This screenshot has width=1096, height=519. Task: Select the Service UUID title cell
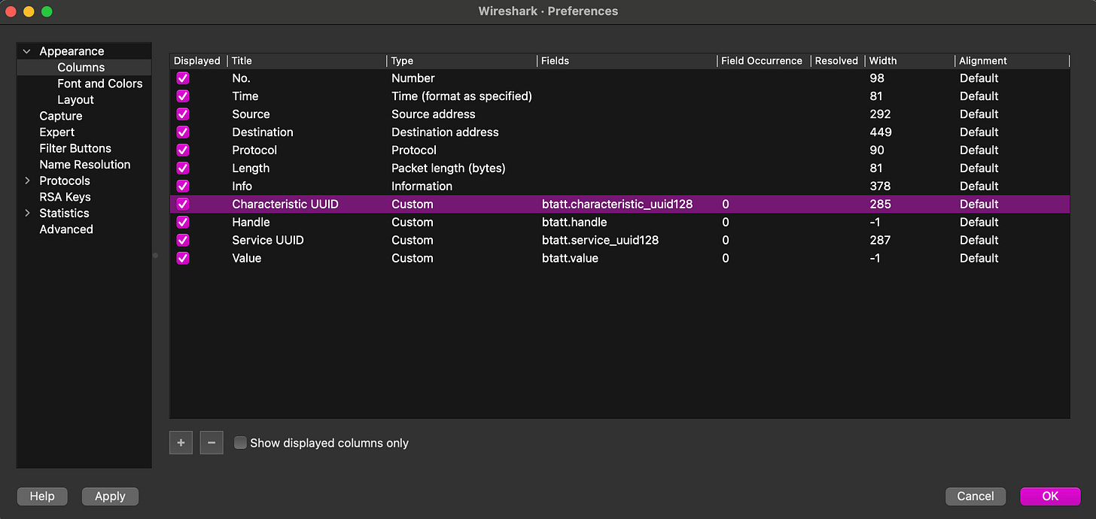point(268,240)
